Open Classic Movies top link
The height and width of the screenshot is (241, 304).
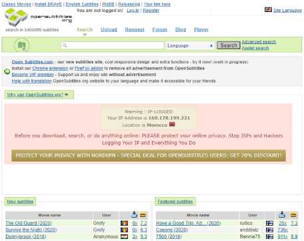coord(16,4)
